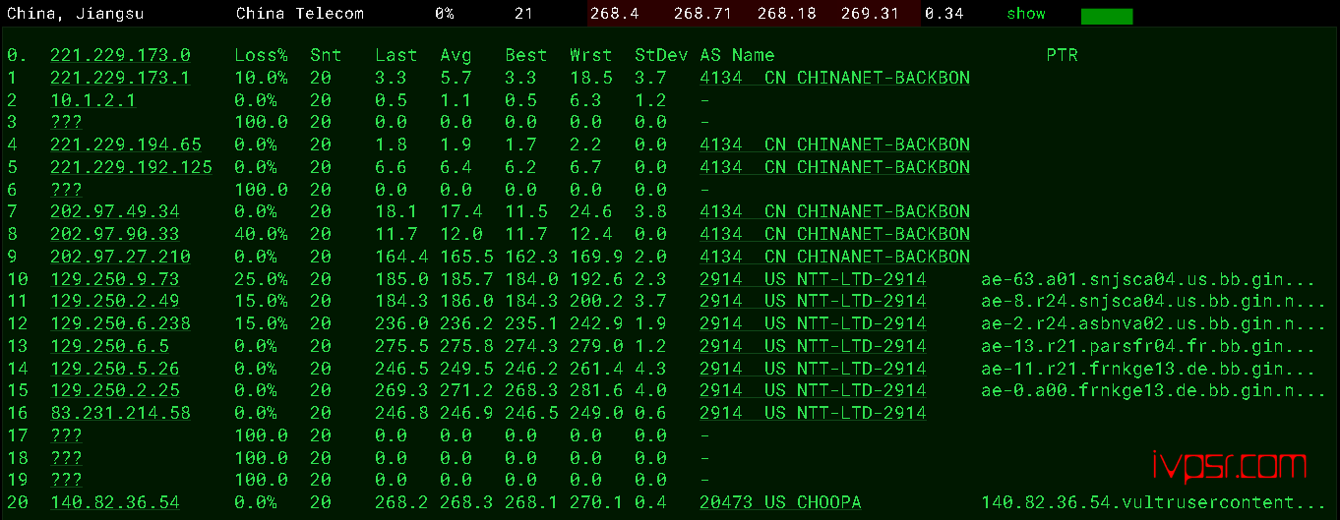The image size is (1340, 520).
Task: Open IP 10.1.2.1 link
Action: click(x=93, y=100)
